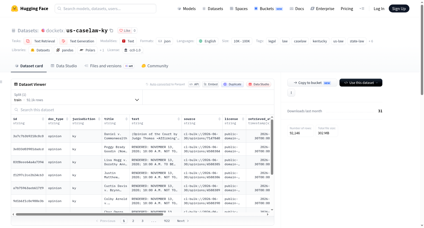Screen dimensions: 424x228
Task: Sort by the source column
Action: pos(219,119)
